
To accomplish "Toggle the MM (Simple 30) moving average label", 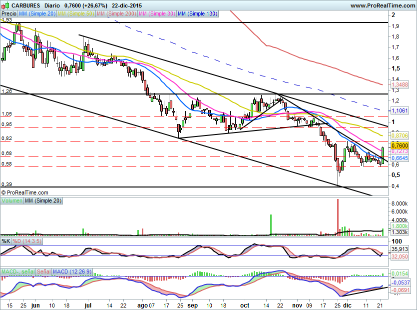I will point(157,14).
